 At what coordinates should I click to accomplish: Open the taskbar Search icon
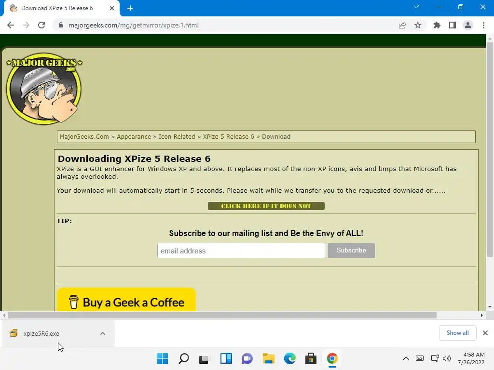[x=184, y=358]
